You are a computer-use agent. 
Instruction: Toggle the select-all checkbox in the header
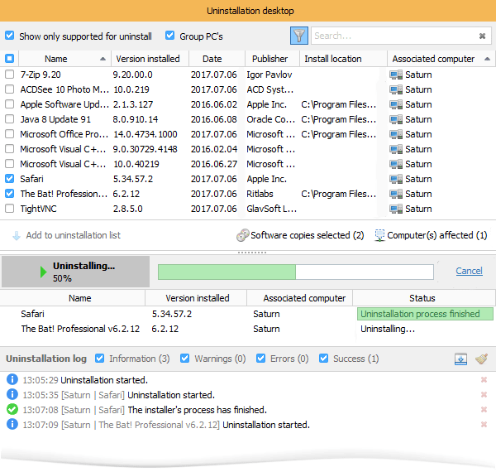9,59
